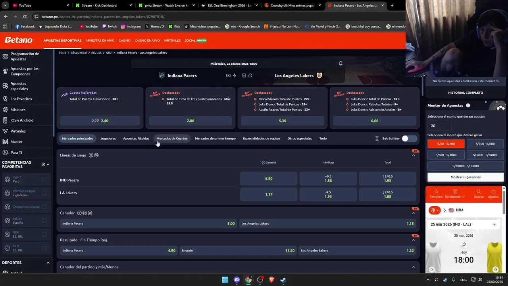Open the Casino menu item
The image size is (508, 286).
pyautogui.click(x=125, y=41)
